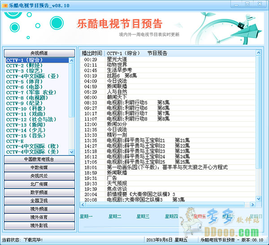The image size is (269, 245).
Task: Open the 境外影视 channel group
Action: [39, 225]
